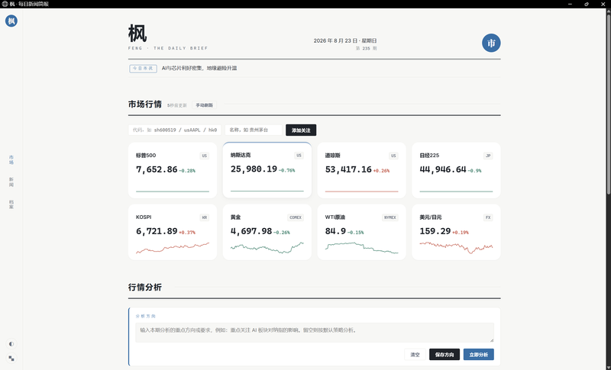This screenshot has height=370, width=611.
Task: Click the 市场行情 section heading
Action: (145, 105)
